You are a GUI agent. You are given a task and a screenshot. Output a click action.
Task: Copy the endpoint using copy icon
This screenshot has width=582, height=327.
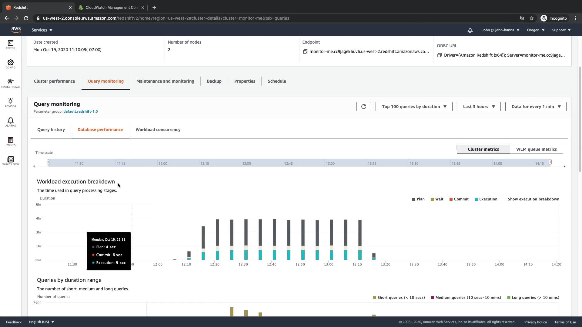click(x=305, y=51)
